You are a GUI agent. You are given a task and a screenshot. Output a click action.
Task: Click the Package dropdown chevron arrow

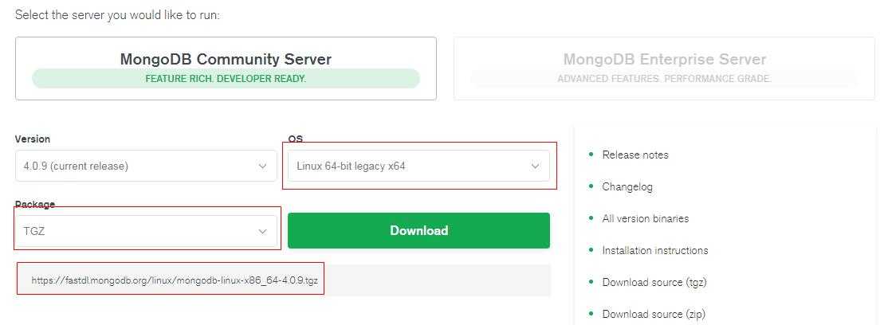pyautogui.click(x=263, y=232)
